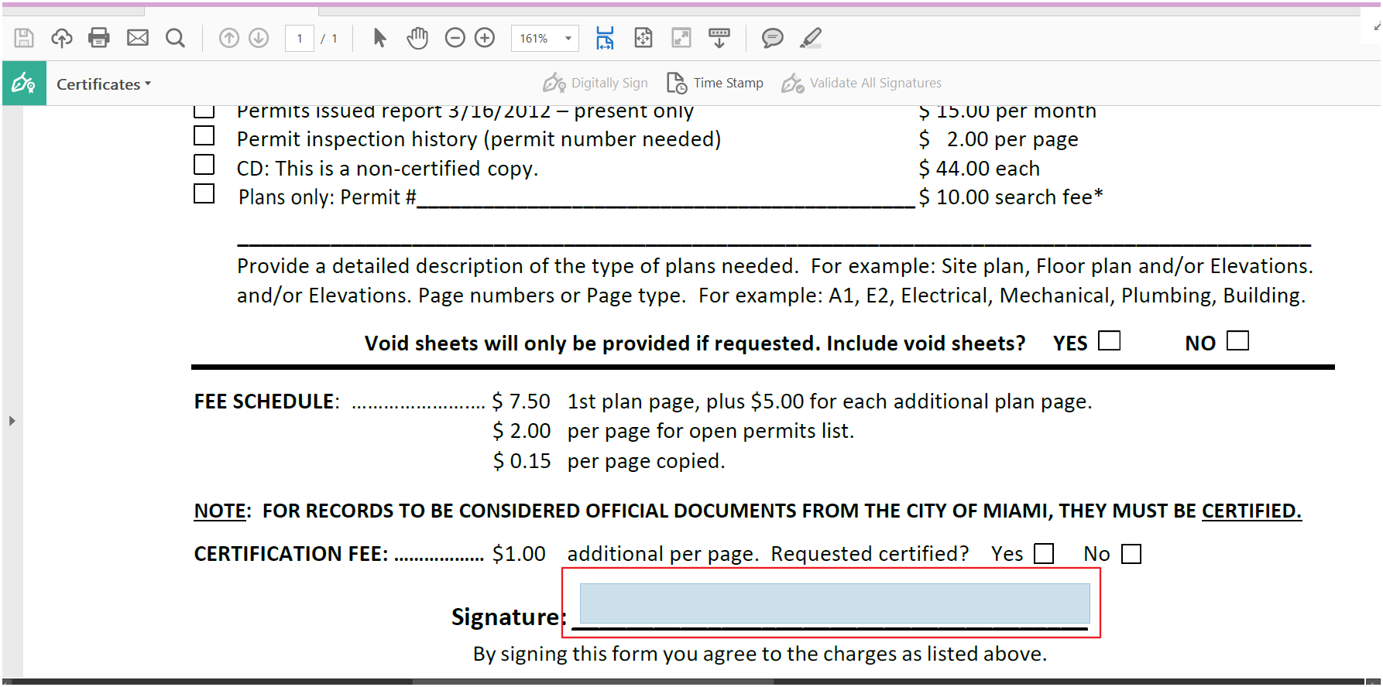Click the blue Signature form field

coord(834,603)
